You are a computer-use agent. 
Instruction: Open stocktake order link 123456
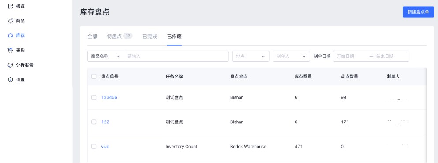point(109,97)
